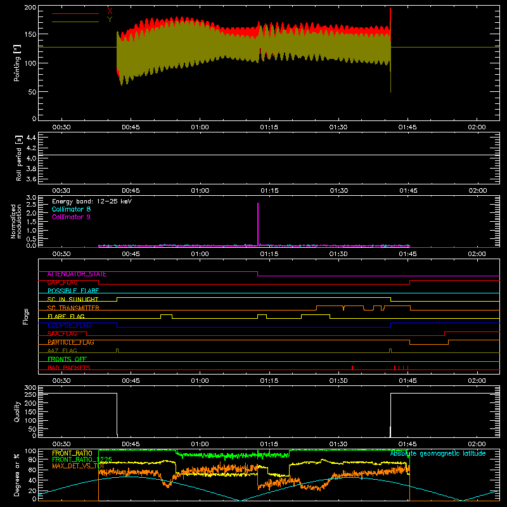This screenshot has height=507, width=507.
Task: Click '00:30' time label under modulation plot
Action: click(61, 254)
